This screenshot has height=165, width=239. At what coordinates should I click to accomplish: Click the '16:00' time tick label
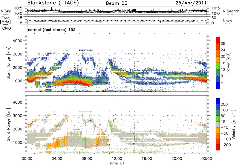[147, 159]
